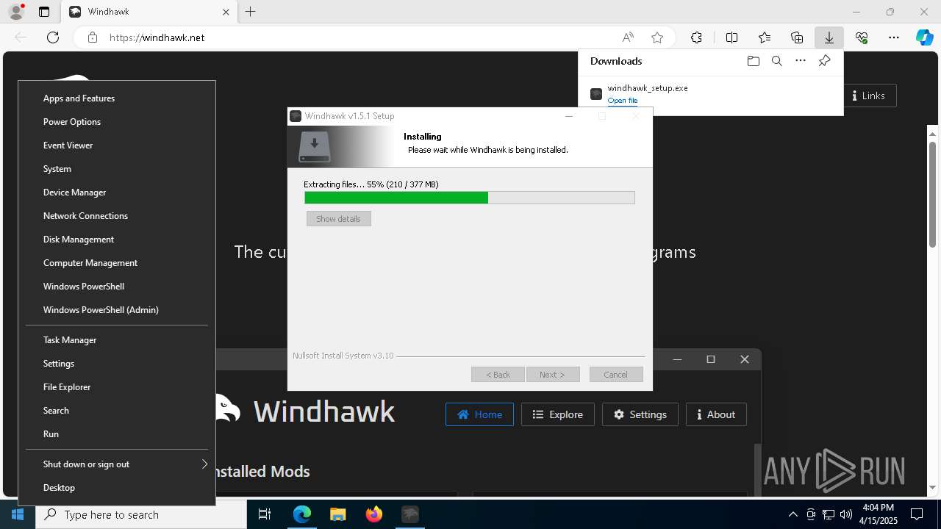The height and width of the screenshot is (529, 941).
Task: Open Windhawk app Settings tab
Action: (x=640, y=414)
